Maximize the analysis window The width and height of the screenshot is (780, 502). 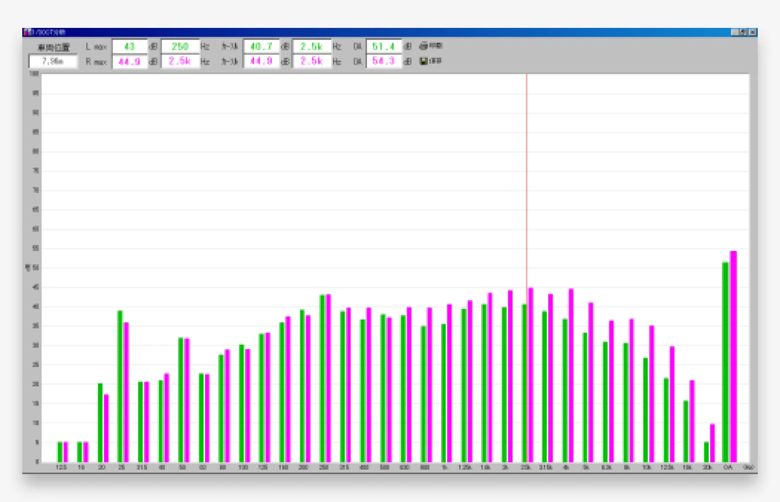click(x=744, y=32)
